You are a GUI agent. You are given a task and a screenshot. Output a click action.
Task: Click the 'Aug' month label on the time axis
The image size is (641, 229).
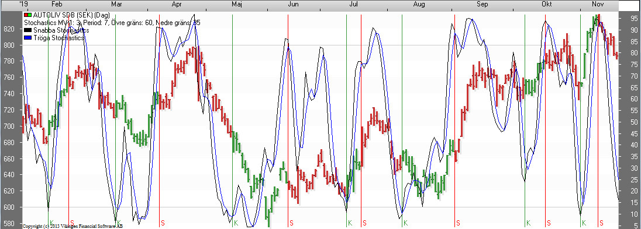click(x=419, y=5)
